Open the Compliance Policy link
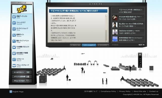The image size is (162, 98). point(108,91)
